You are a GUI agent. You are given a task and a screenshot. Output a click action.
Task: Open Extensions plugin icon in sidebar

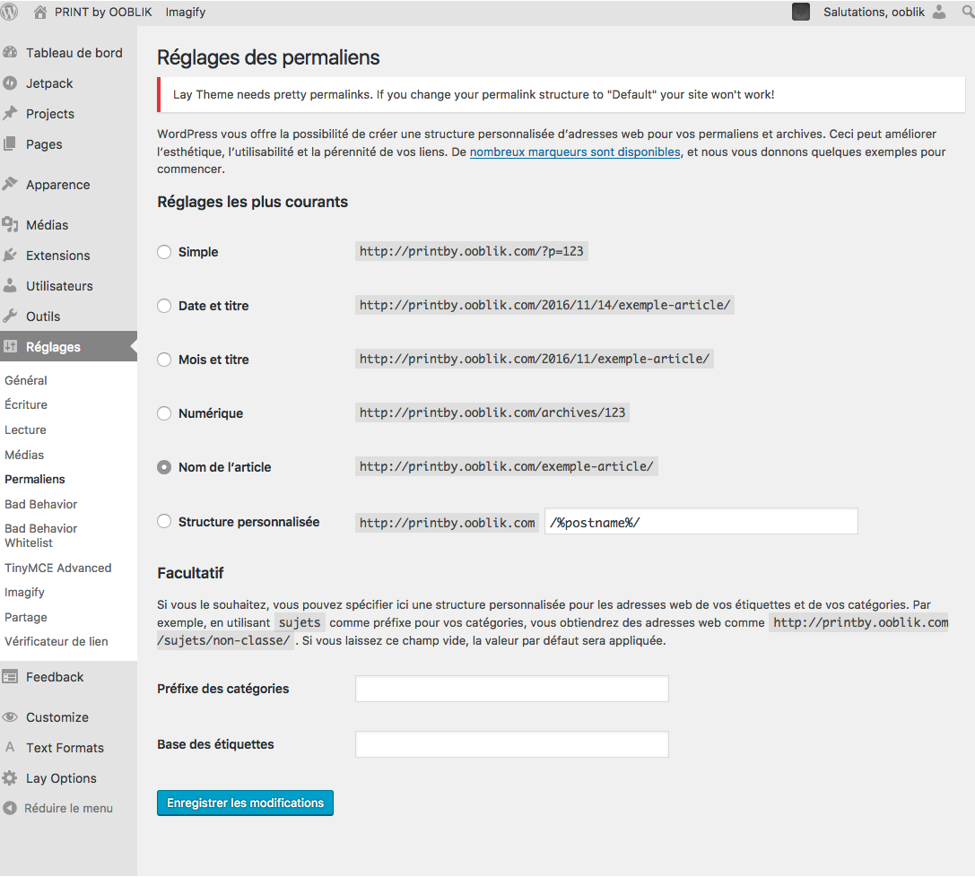pos(10,256)
